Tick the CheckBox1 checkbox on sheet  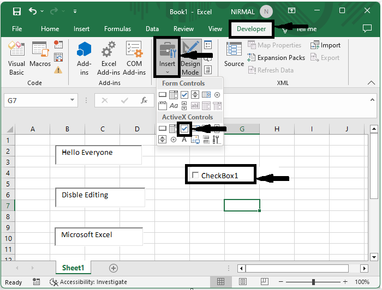[195, 175]
